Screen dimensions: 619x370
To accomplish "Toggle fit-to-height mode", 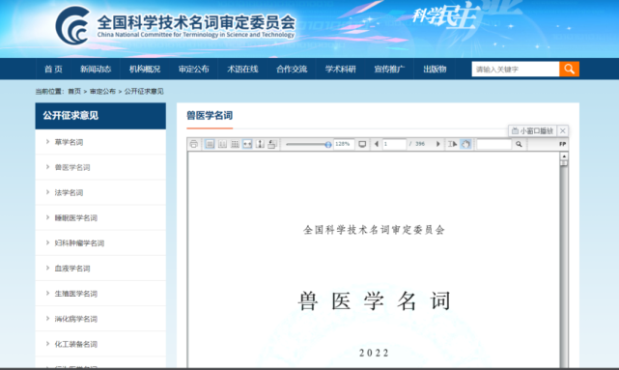I will [260, 144].
